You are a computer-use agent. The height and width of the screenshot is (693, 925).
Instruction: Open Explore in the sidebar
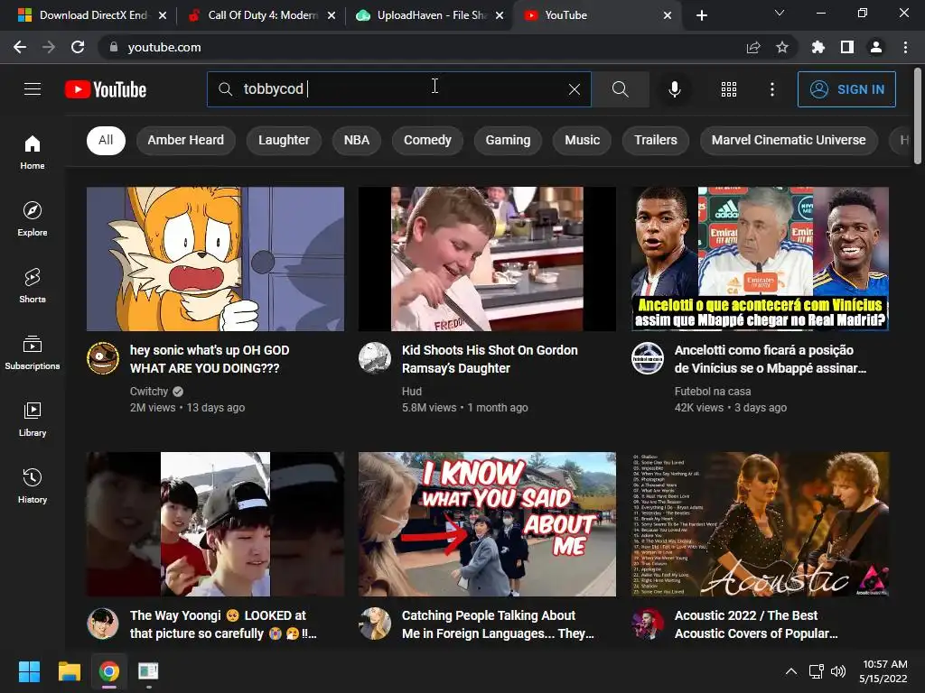tap(33, 219)
